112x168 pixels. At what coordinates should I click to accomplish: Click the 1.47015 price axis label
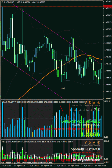coord(108,22)
